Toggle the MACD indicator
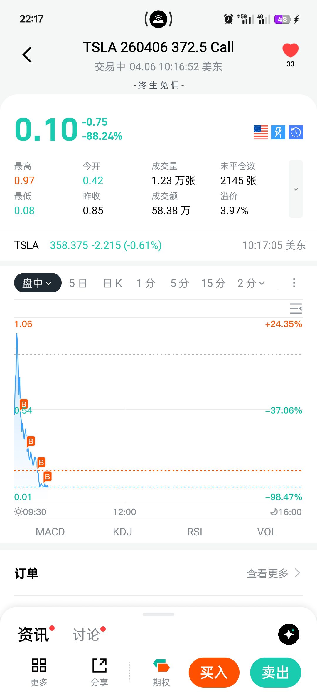 tap(50, 532)
